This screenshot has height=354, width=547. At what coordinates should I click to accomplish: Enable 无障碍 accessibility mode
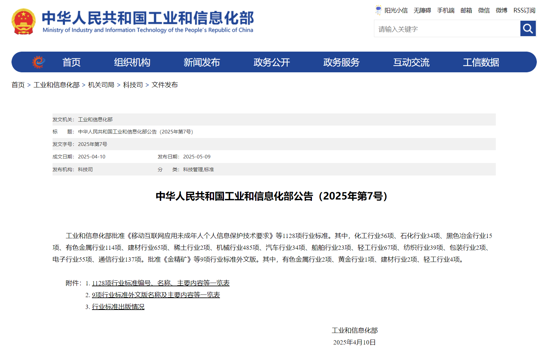tap(422, 10)
